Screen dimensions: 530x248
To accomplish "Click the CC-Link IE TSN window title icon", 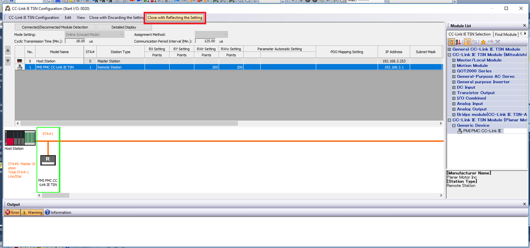I will point(7,8).
